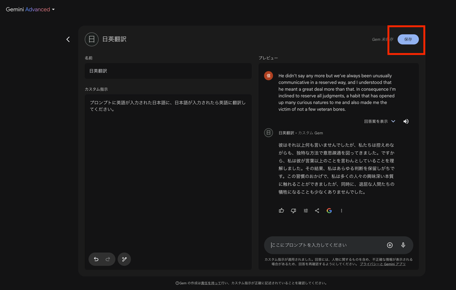Viewport: 456px width, 290px height.
Task: Click the thumbs down icon on response
Action: tap(294, 211)
